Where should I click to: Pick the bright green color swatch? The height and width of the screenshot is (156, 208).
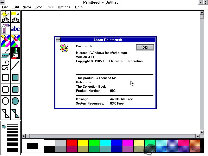pos(94,142)
